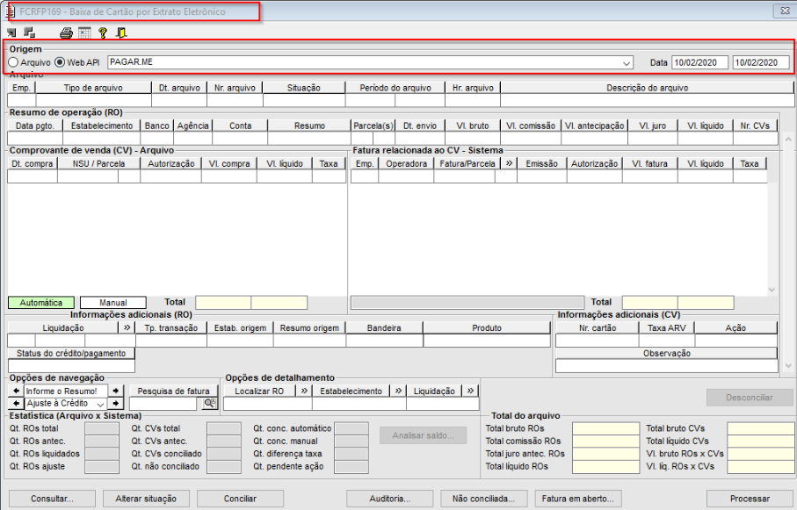Image resolution: width=797 pixels, height=510 pixels.
Task: Click the start date field 10/02/2020
Action: click(x=701, y=62)
